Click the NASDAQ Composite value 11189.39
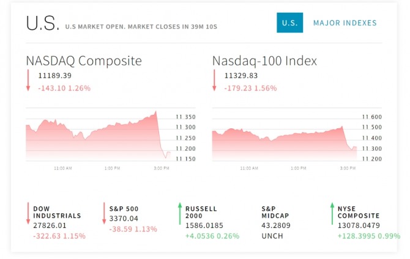Image resolution: width=410 pixels, height=259 pixels. (55, 76)
